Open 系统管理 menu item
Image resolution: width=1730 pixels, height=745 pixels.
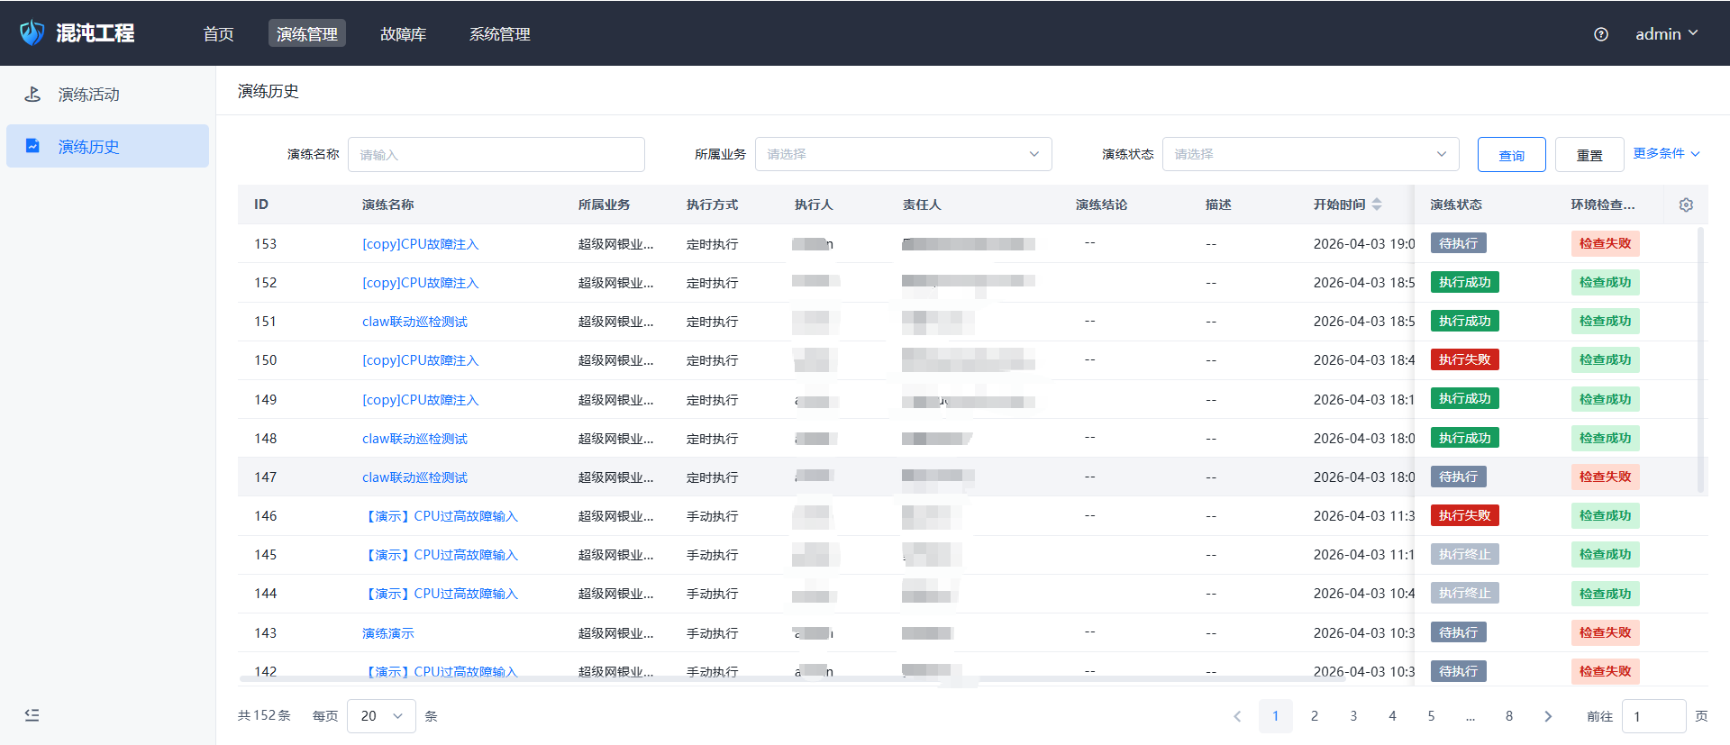[499, 34]
